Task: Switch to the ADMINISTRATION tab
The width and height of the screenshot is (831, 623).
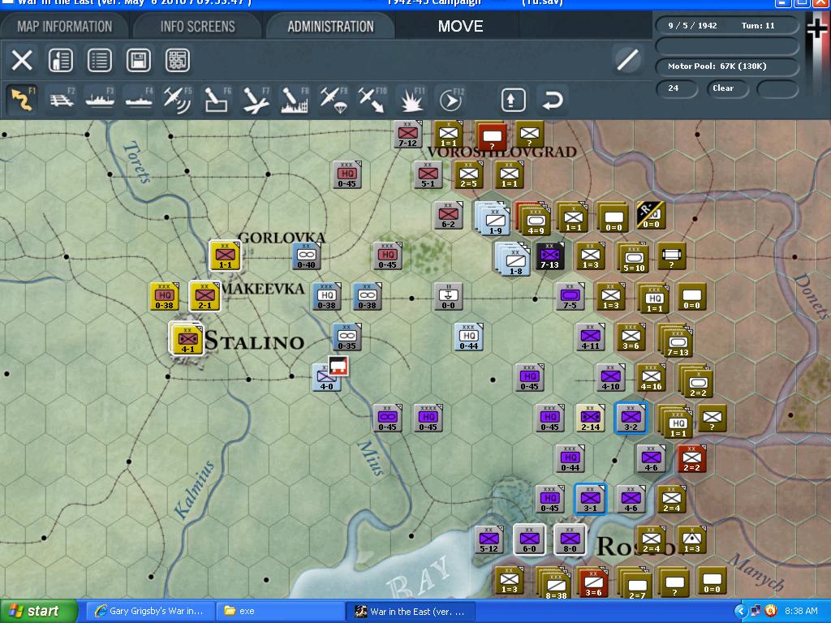Action: (x=330, y=27)
